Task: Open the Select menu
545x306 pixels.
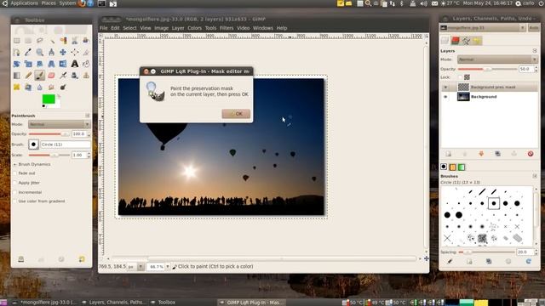Action: pyautogui.click(x=129, y=28)
